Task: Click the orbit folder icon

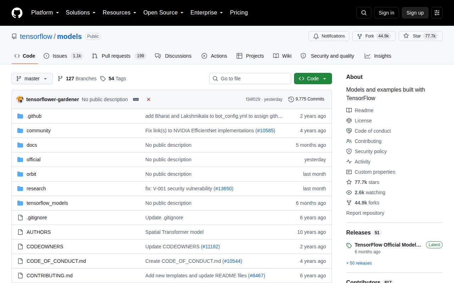Action: coord(20,174)
